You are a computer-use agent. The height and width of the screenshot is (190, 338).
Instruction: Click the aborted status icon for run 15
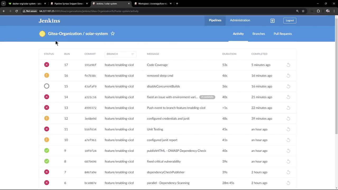click(47, 86)
